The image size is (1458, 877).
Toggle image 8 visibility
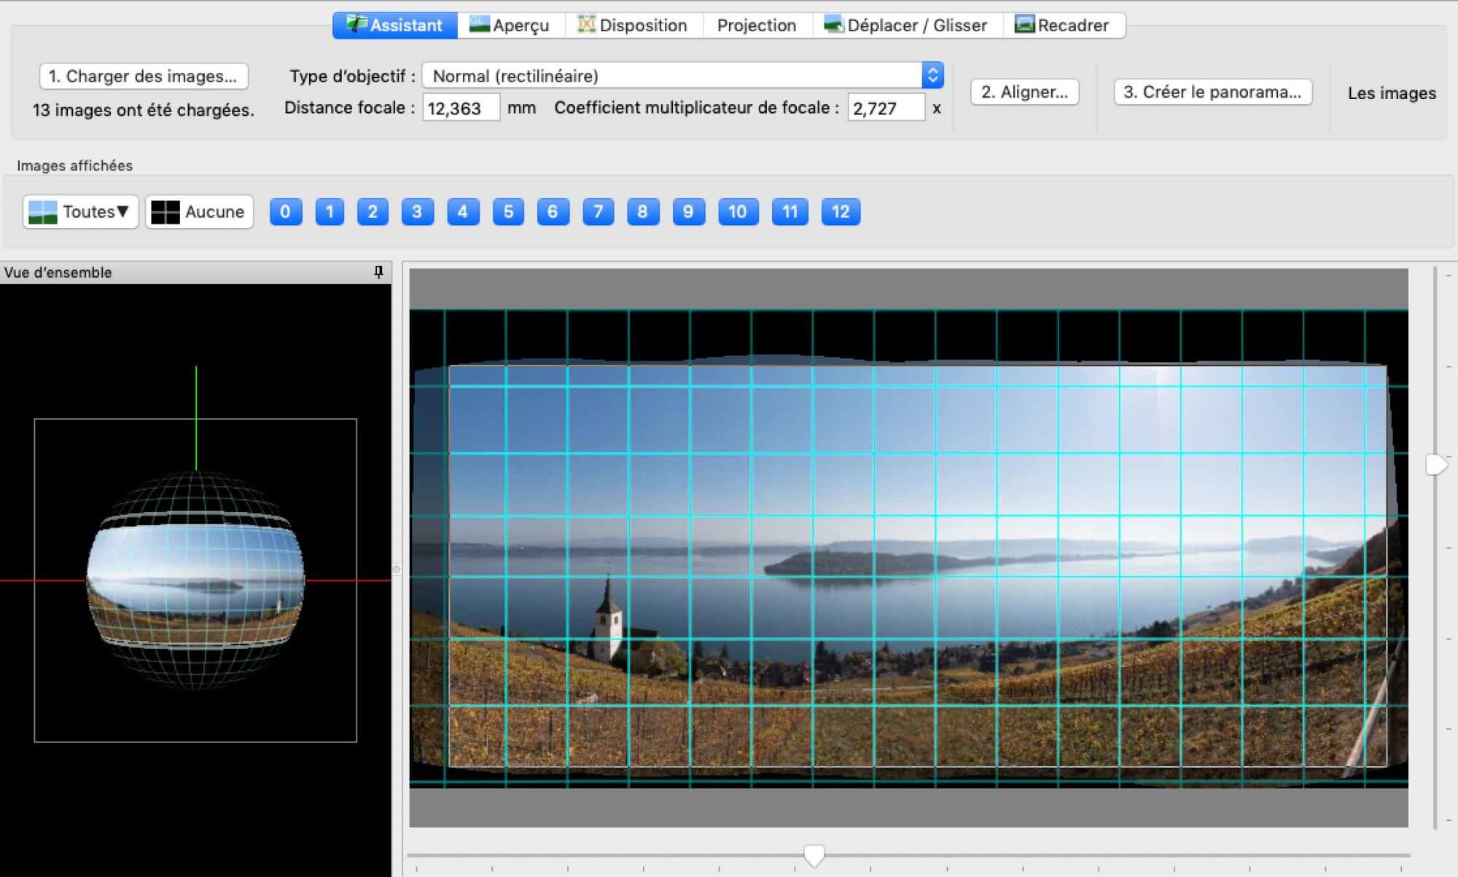pos(643,212)
